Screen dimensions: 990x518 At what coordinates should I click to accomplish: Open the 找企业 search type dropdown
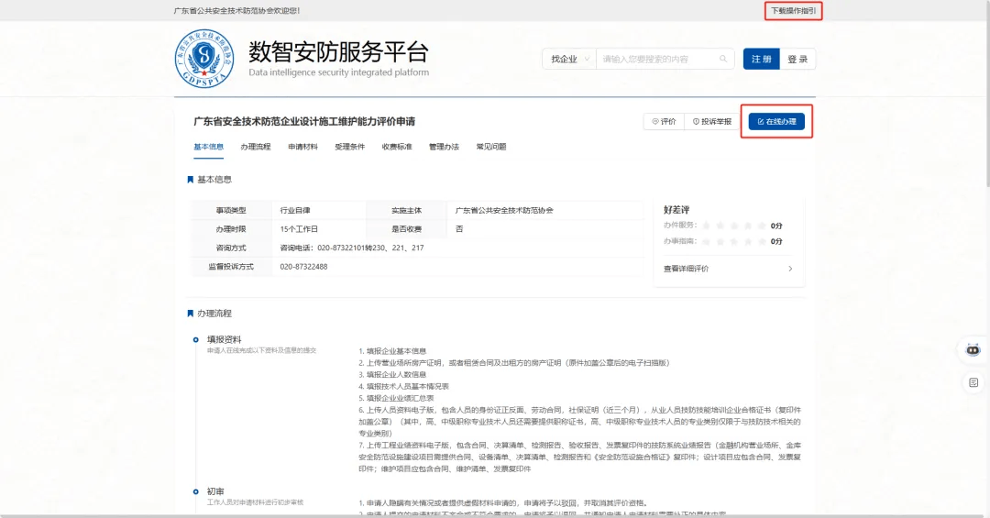click(569, 59)
